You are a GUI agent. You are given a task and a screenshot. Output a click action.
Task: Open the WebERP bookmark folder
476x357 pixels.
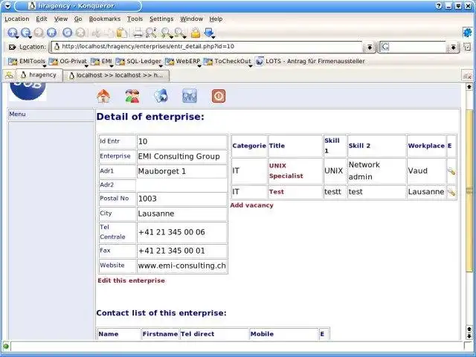click(x=182, y=61)
